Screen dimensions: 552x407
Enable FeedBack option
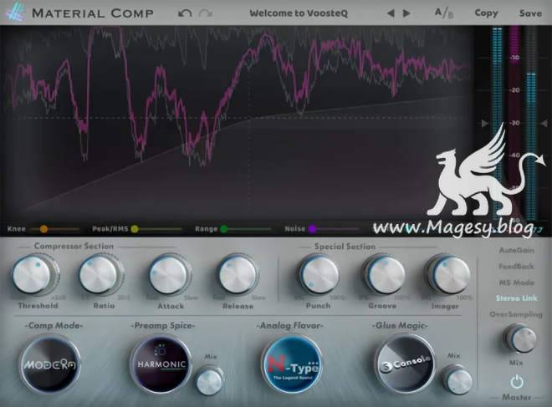pos(516,267)
